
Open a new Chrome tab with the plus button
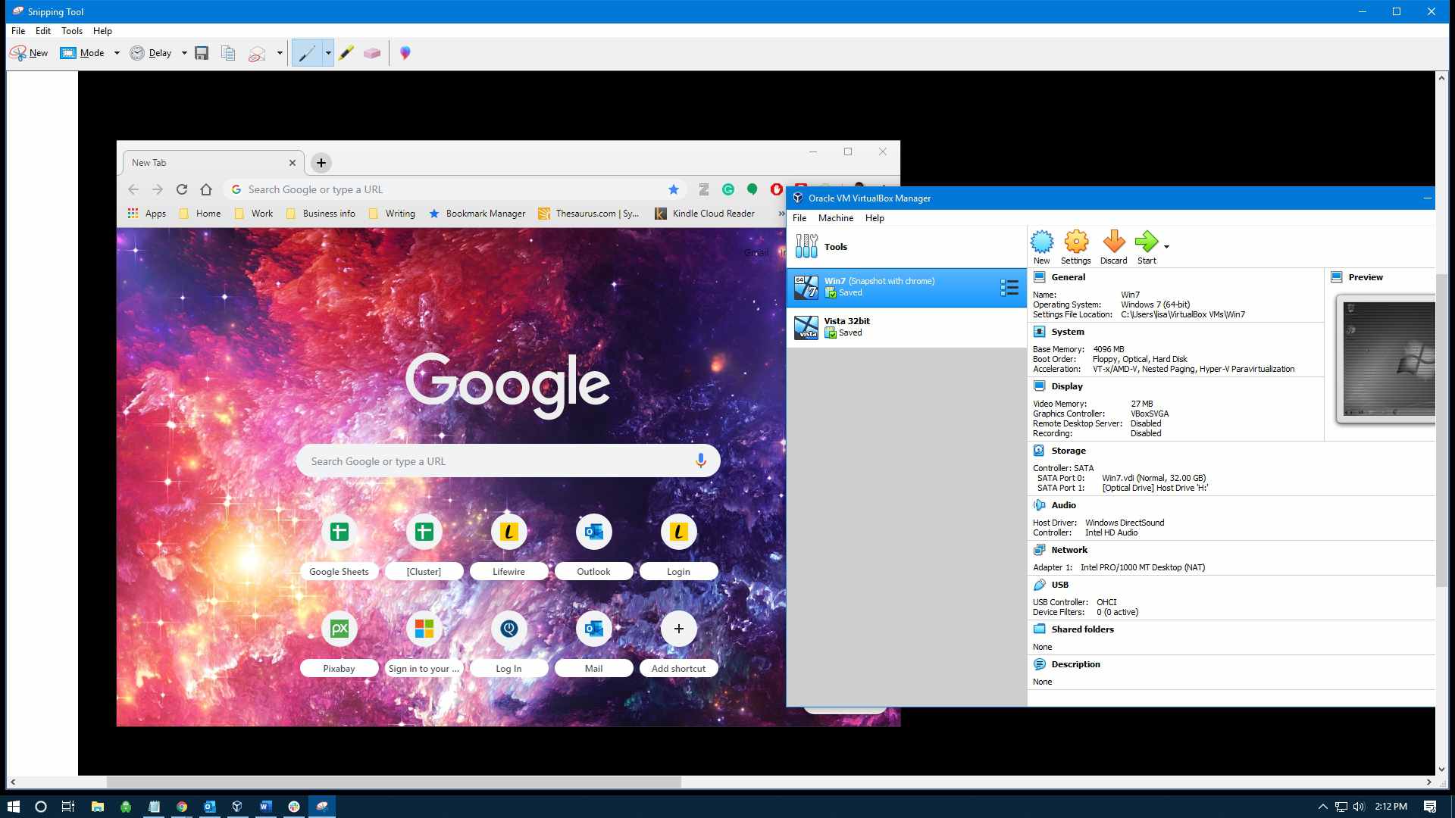321,163
